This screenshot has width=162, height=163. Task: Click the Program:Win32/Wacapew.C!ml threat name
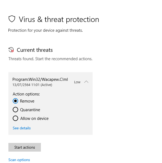click(40, 79)
